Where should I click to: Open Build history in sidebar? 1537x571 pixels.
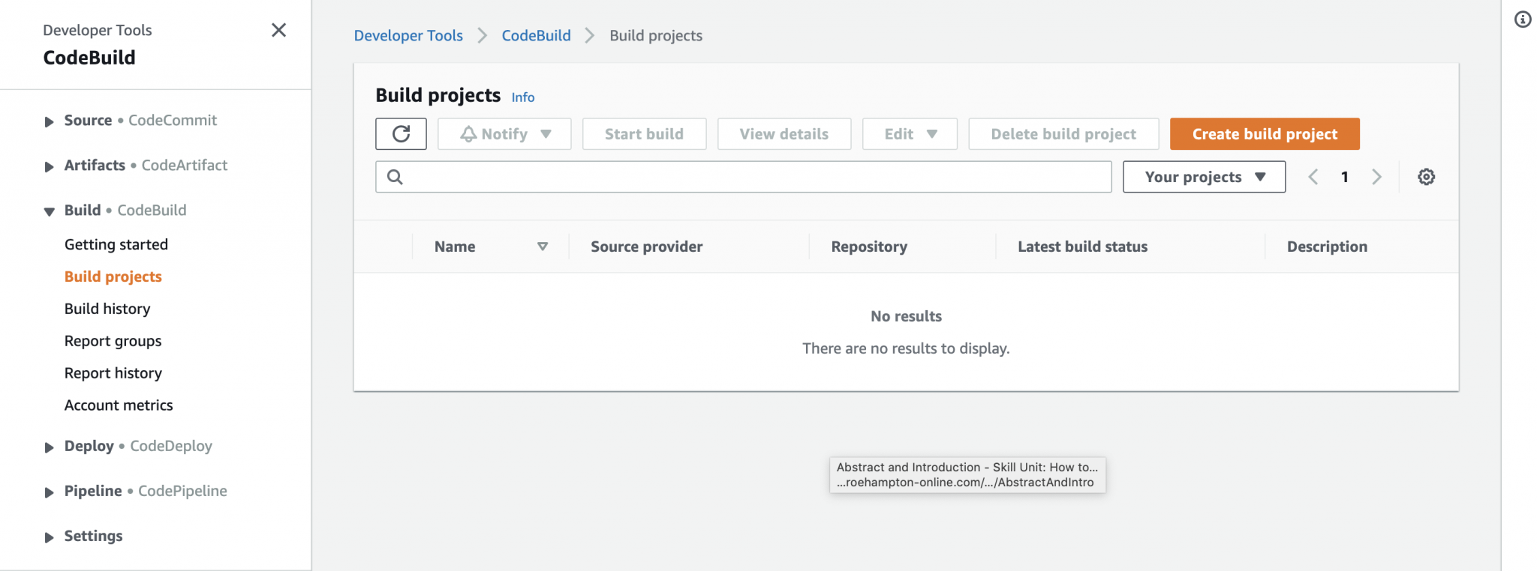107,309
